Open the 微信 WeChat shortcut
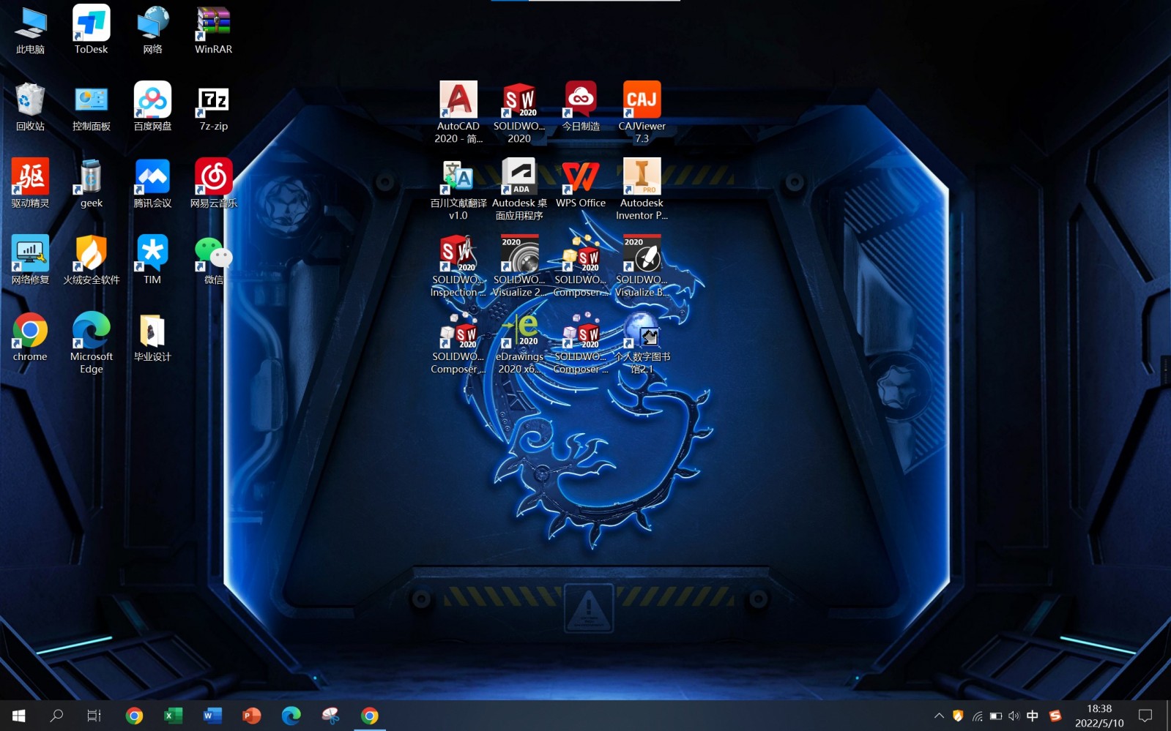Viewport: 1171px width, 731px height. (213, 260)
